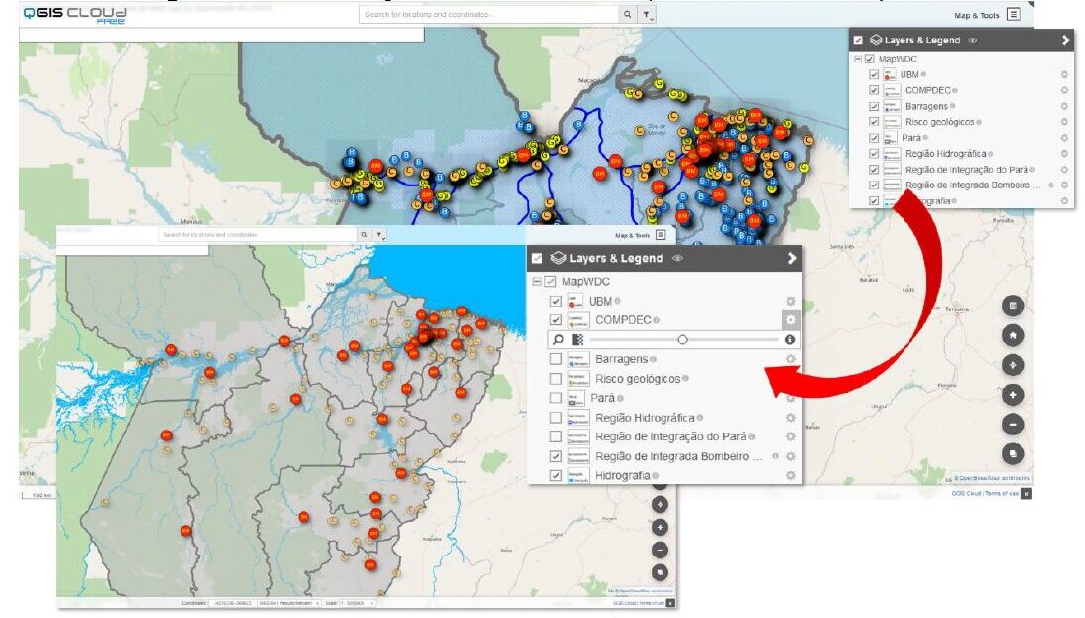Enable the Pará layer in enlarged panel
1085x618 pixels.
click(555, 398)
